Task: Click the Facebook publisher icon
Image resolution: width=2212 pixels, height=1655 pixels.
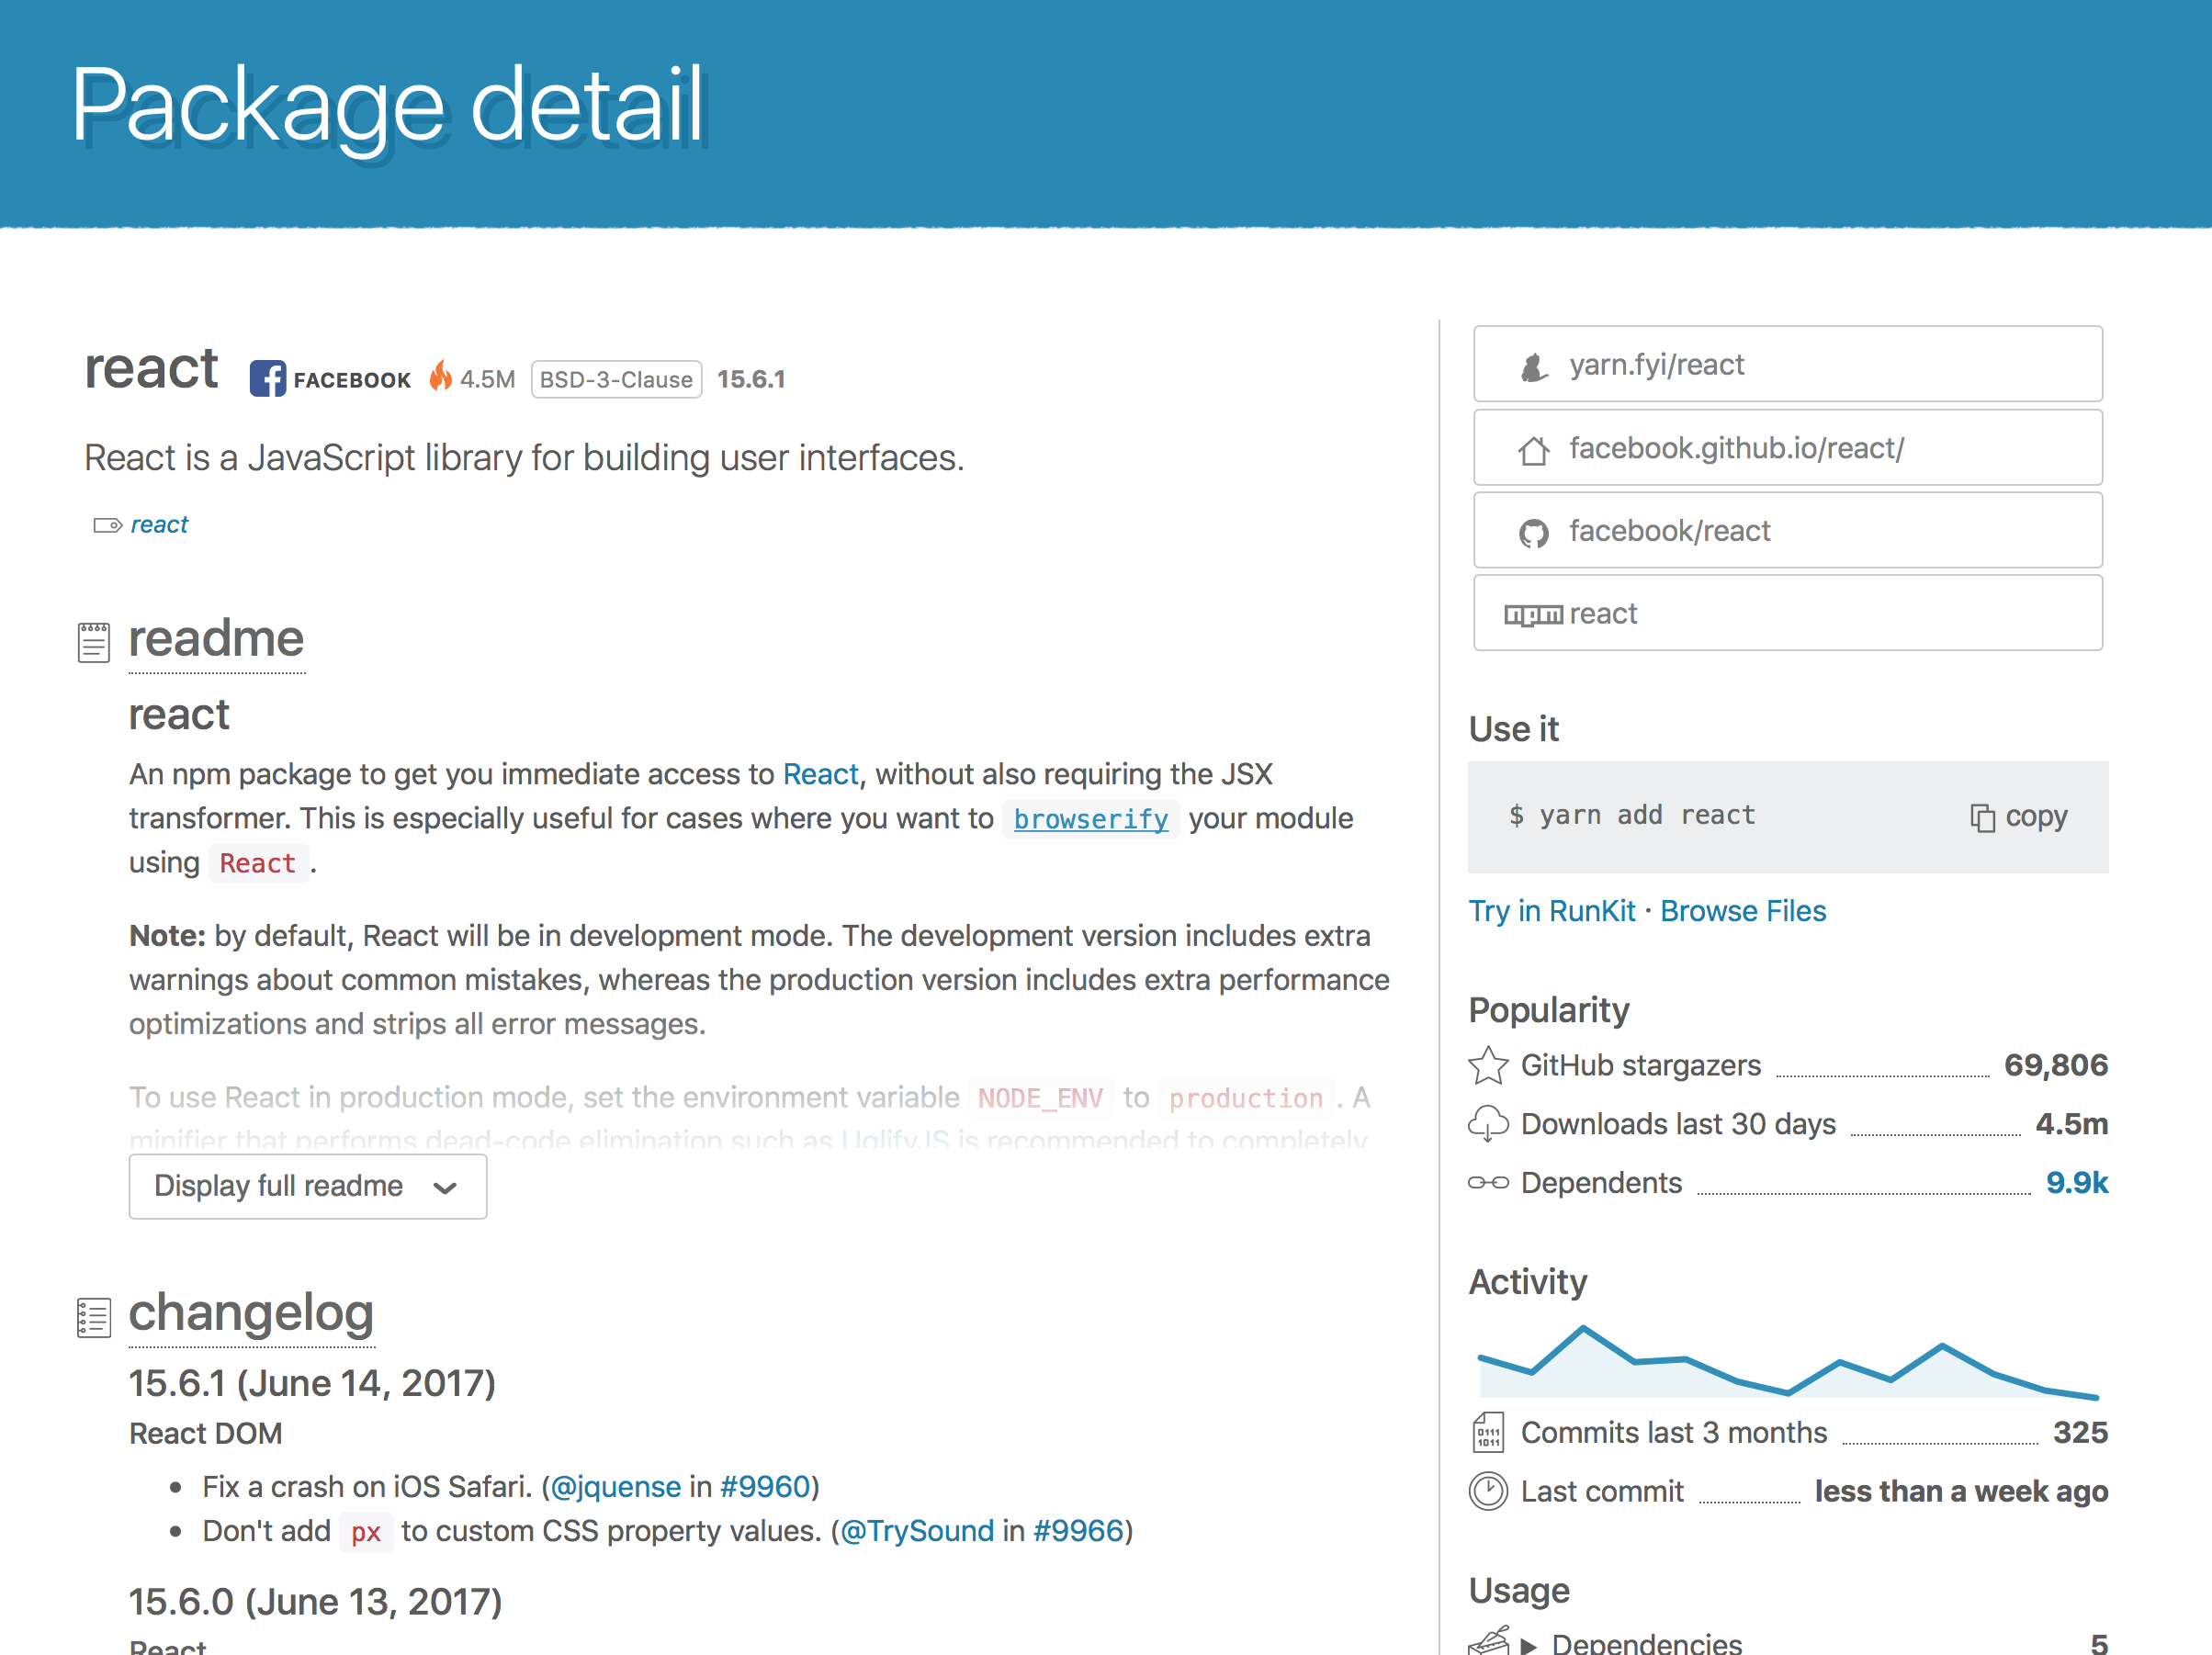Action: pyautogui.click(x=268, y=379)
